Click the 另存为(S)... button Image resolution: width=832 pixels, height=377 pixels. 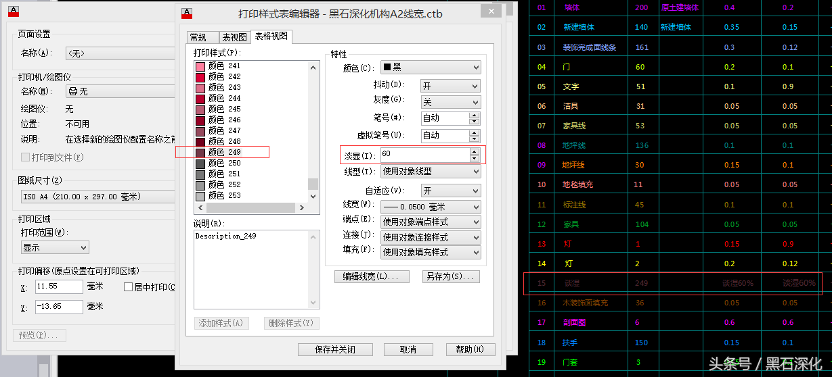tap(452, 276)
